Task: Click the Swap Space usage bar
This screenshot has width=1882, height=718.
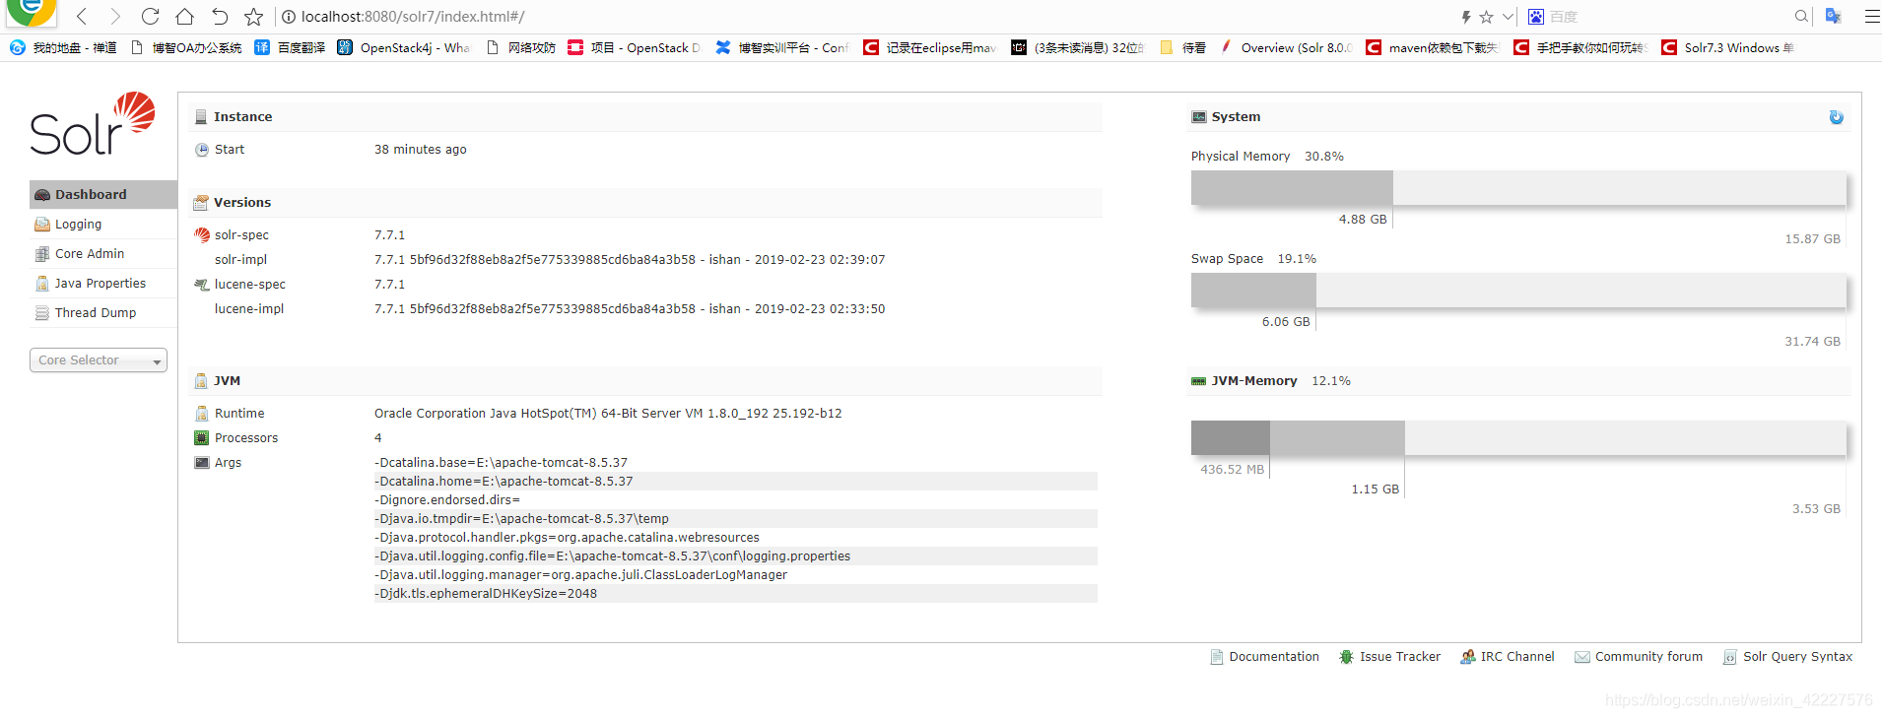Action: coord(1518,291)
